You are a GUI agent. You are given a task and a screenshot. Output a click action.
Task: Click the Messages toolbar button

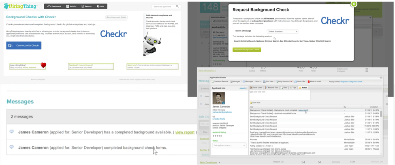tap(248, 81)
